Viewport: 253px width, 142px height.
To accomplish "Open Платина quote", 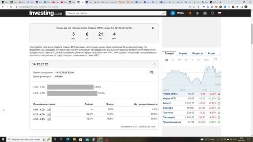I will click(168, 113).
